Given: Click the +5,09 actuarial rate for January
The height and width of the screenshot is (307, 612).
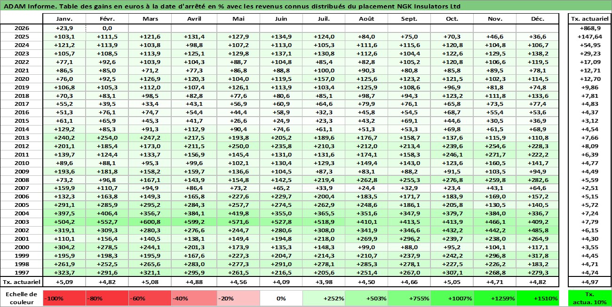Looking at the screenshot, I should tap(64, 282).
